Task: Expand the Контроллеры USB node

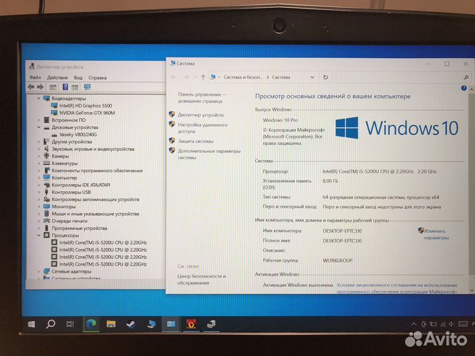Action: (39, 193)
